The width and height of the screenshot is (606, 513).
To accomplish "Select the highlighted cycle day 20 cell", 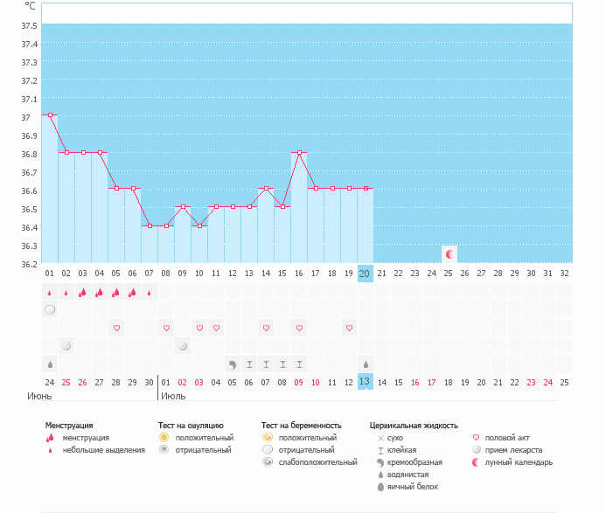I will (366, 274).
